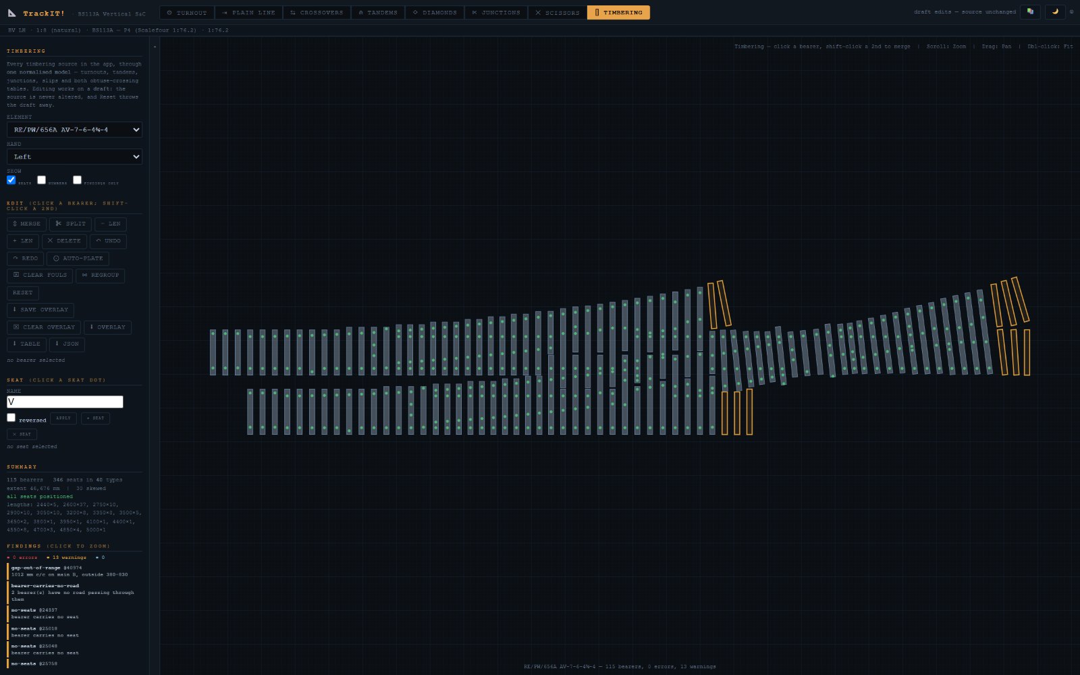Shorten bearer with the minus LEN button
This screenshot has width=1080, height=675.
pos(110,223)
